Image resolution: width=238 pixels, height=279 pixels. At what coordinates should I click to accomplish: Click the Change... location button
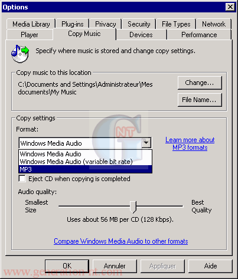(x=200, y=83)
